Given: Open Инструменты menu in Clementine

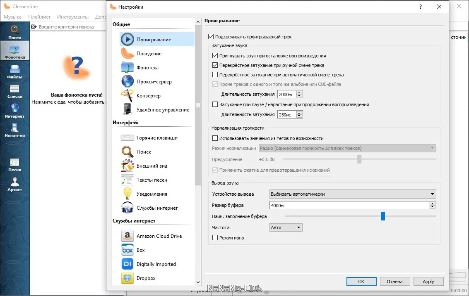Looking at the screenshot, I should point(73,17).
